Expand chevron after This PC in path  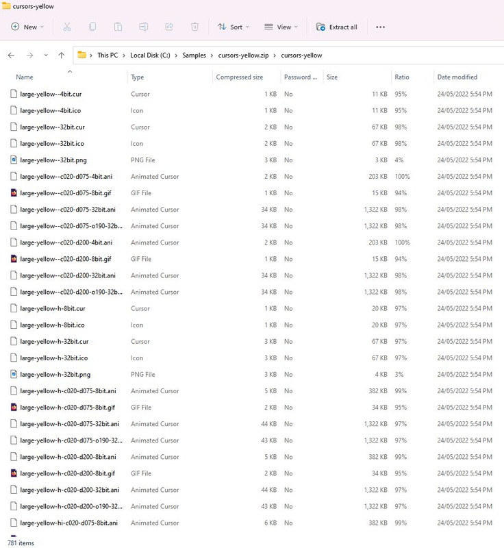[x=124, y=55]
